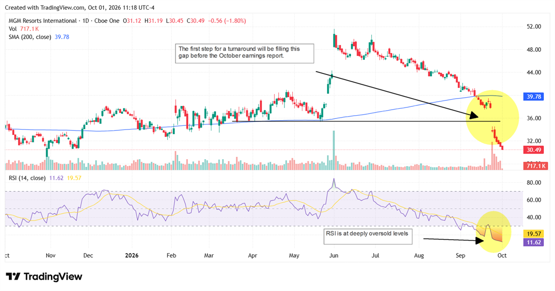Click the bold '2026' time axis label
This screenshot has height=291, width=555.
point(132,255)
